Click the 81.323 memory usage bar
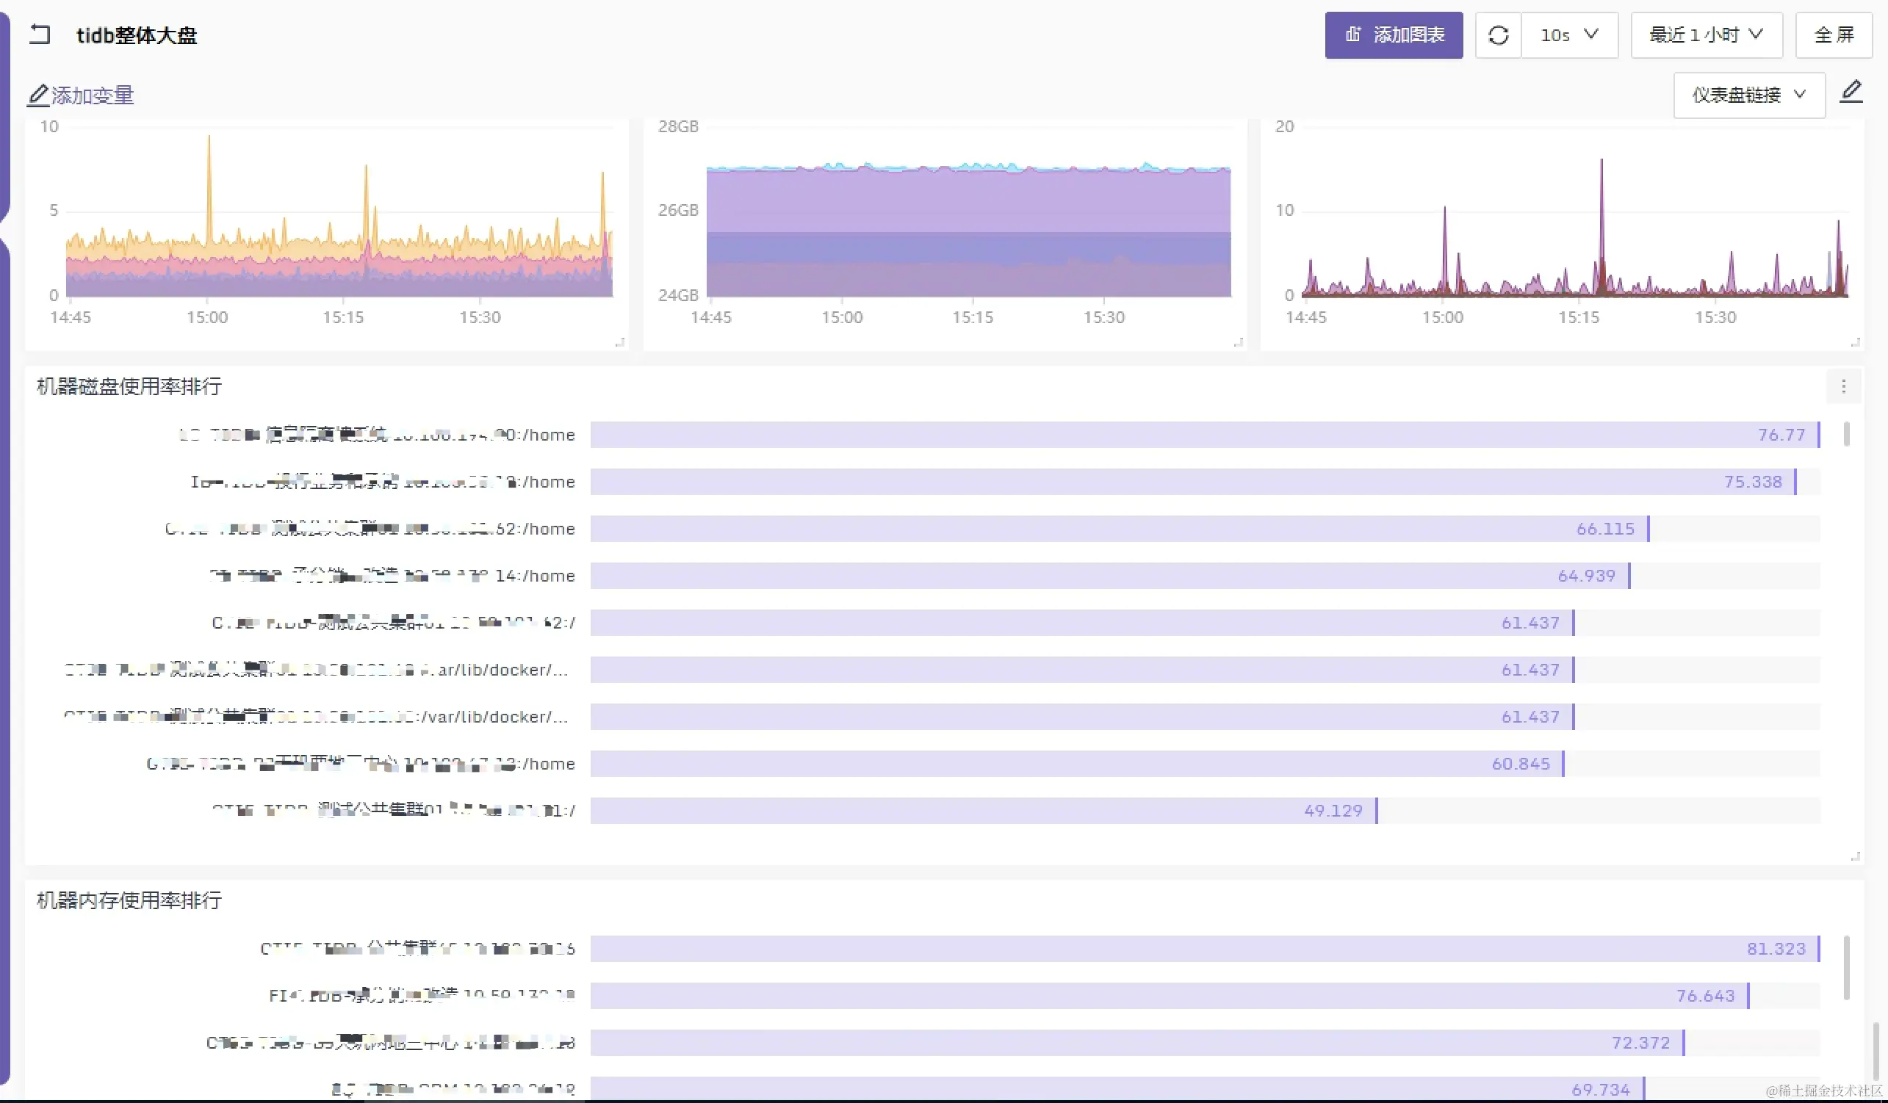 (1204, 949)
